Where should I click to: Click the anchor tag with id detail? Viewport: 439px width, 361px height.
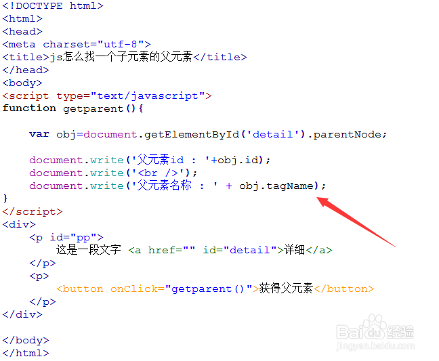(x=230, y=250)
